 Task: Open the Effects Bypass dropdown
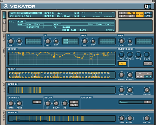(131, 102)
